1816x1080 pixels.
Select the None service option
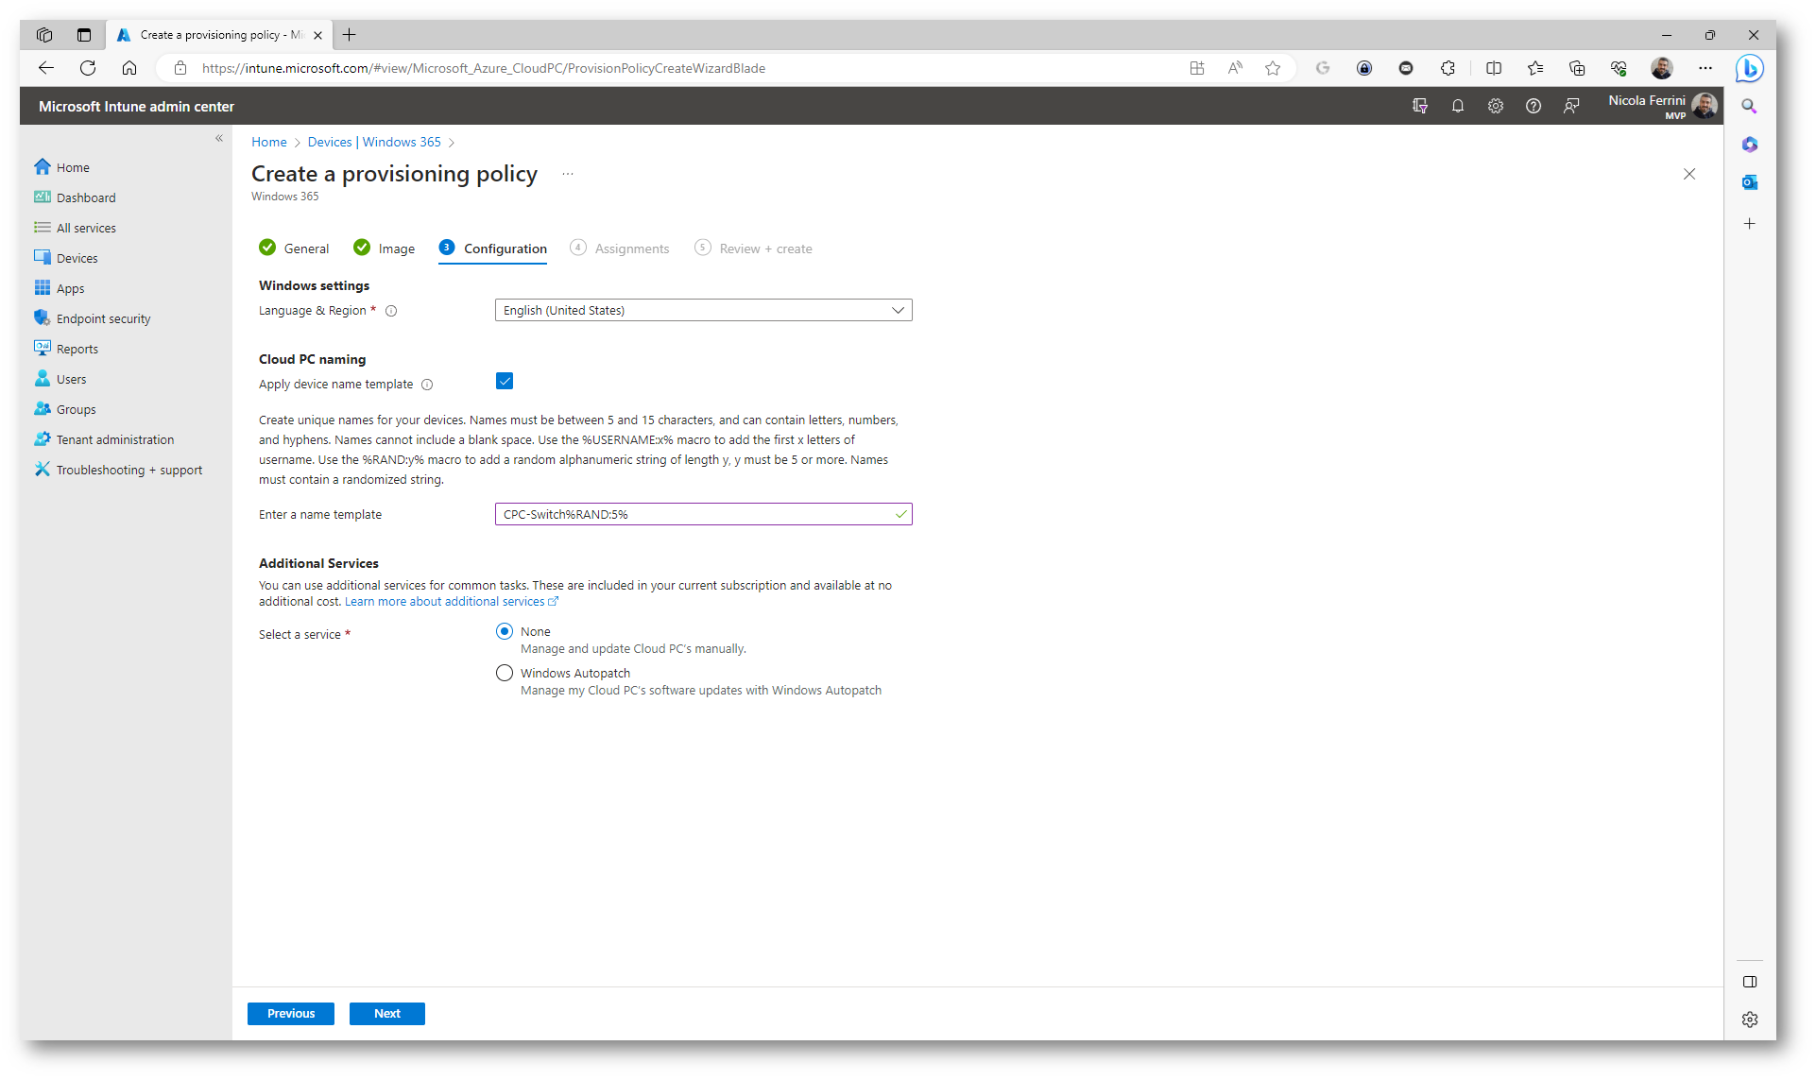tap(505, 631)
